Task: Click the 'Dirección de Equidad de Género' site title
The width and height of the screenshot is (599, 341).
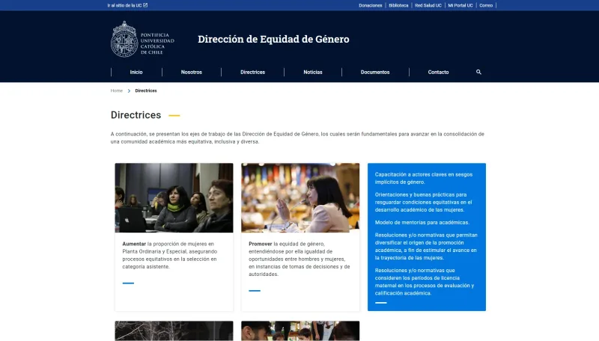Action: coord(273,39)
